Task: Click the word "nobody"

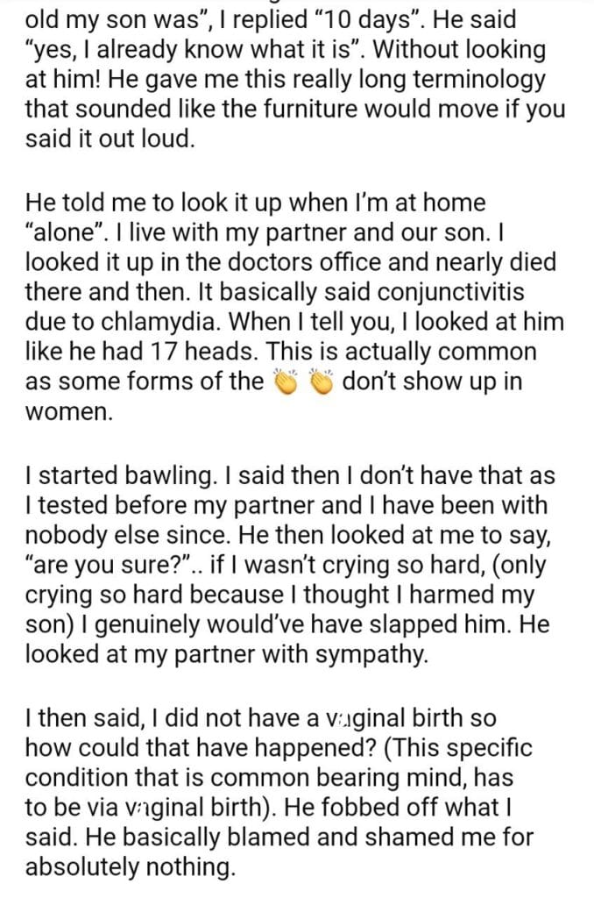Action: coord(73,536)
